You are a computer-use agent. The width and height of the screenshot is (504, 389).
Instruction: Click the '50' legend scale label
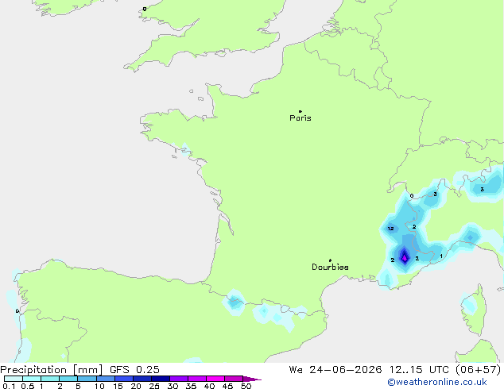[x=246, y=386]
